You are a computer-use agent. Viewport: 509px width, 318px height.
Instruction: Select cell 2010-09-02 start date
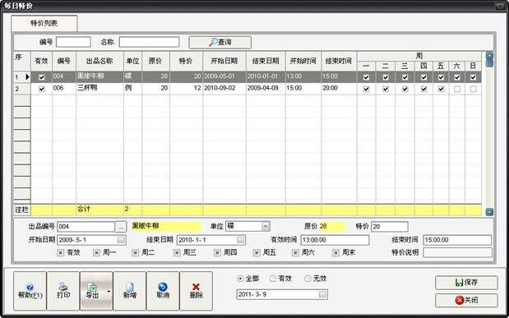pyautogui.click(x=224, y=89)
